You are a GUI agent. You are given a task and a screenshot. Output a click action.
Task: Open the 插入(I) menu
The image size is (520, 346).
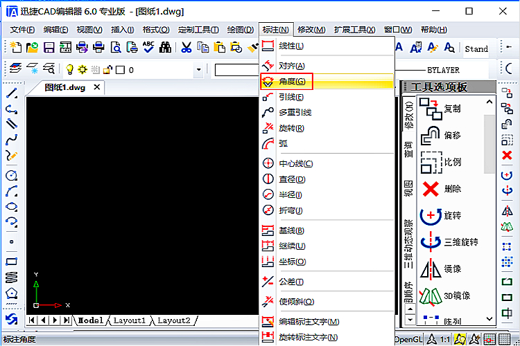[122, 30]
